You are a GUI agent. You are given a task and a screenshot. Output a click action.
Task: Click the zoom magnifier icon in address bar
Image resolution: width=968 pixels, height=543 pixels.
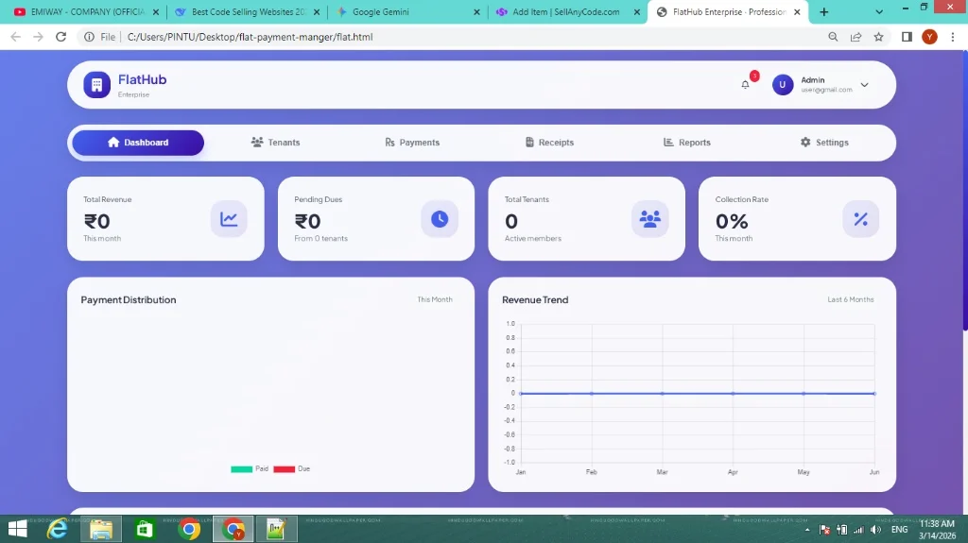tap(833, 37)
